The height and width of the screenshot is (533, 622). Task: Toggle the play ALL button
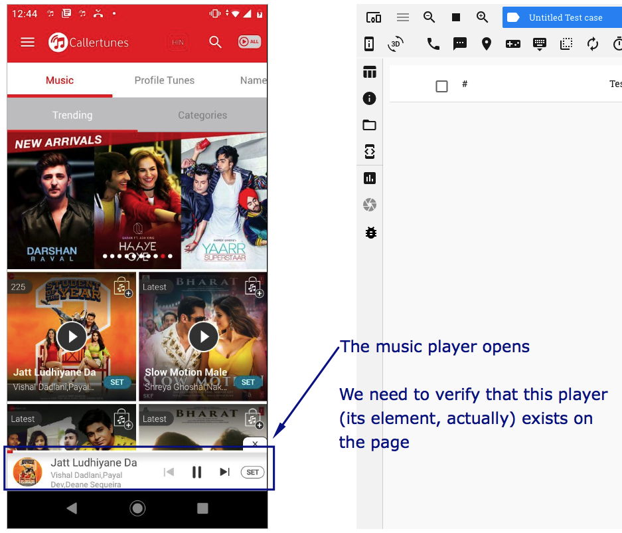(x=250, y=42)
